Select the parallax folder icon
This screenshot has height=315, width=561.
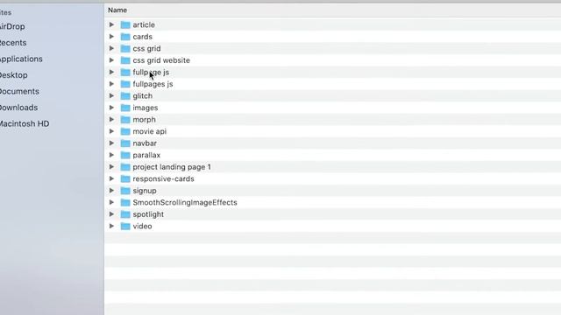tap(125, 155)
